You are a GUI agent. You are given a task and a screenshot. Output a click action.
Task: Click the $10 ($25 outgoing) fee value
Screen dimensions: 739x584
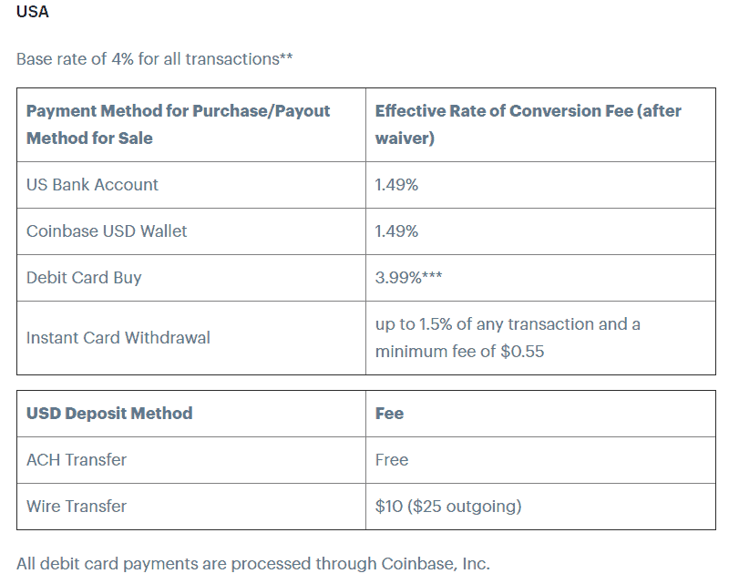pos(448,507)
